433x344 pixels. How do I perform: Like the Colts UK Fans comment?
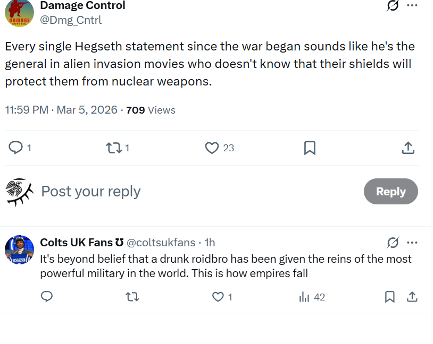pos(218,297)
